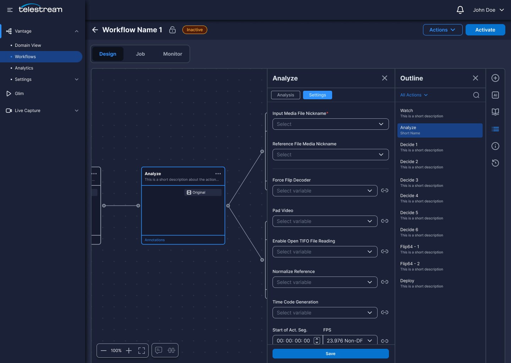
Task: Zoom out the canvas with the minus icon
Action: 104,351
